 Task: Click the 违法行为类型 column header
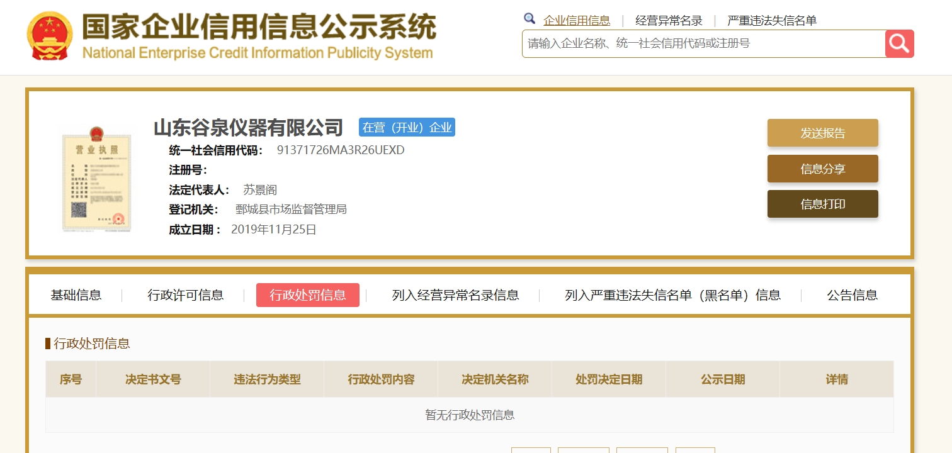[x=267, y=379]
